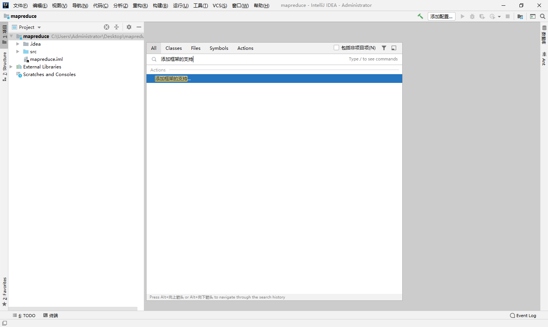The image size is (548, 327).
Task: Open the profiler run options dropdown arrow
Action: click(499, 17)
